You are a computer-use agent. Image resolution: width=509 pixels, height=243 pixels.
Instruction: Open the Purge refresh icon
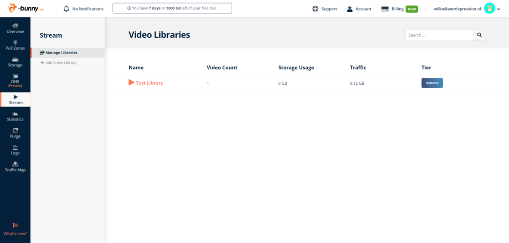click(15, 130)
